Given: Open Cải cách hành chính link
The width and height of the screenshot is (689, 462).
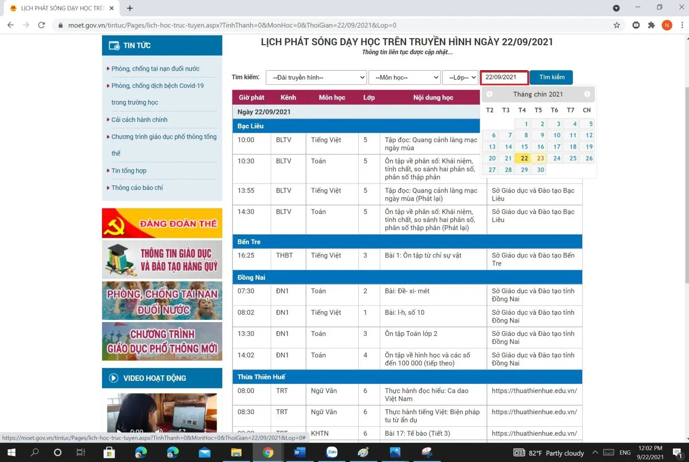Looking at the screenshot, I should pos(139,120).
